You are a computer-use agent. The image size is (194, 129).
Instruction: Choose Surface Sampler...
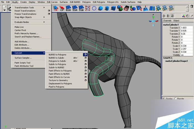pyautogui.click(x=23, y=58)
